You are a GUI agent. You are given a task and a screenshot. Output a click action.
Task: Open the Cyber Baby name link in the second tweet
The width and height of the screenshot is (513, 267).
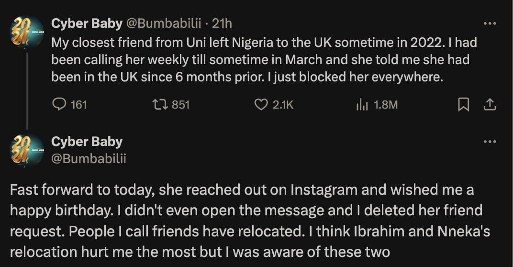pos(87,142)
